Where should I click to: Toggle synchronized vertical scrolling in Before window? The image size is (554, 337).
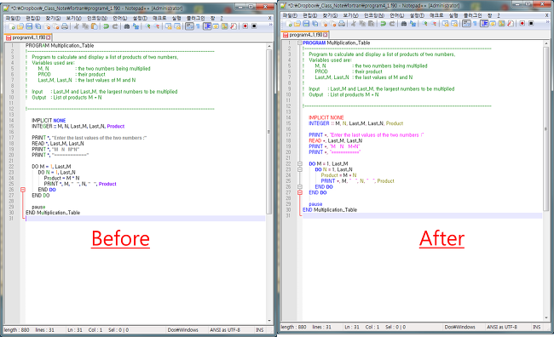coord(169,26)
